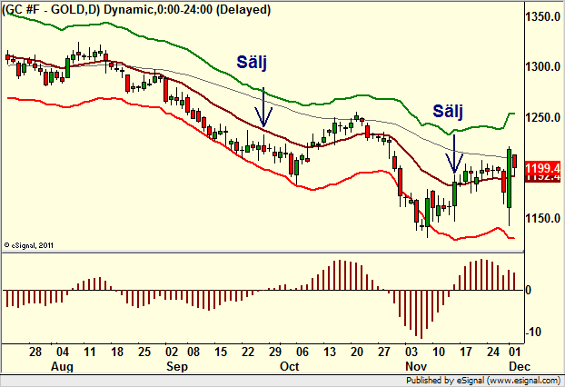Click the 1350.0 price axis label

click(x=542, y=16)
